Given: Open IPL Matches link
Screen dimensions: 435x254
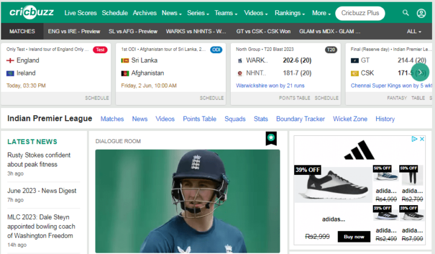Looking at the screenshot, I should [x=112, y=119].
